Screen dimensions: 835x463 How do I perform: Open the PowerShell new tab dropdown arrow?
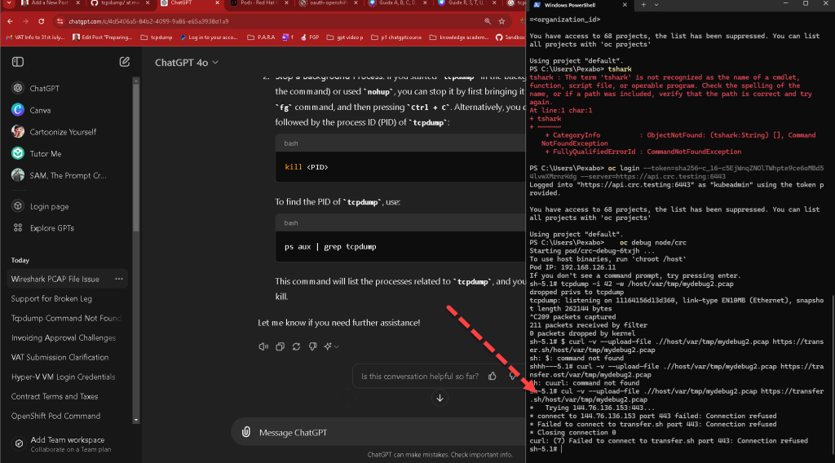(x=656, y=5)
